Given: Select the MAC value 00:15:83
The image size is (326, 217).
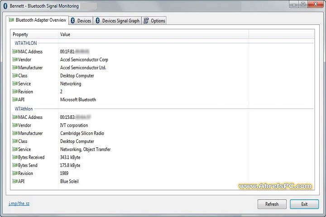Looking at the screenshot, I should pos(67,118).
